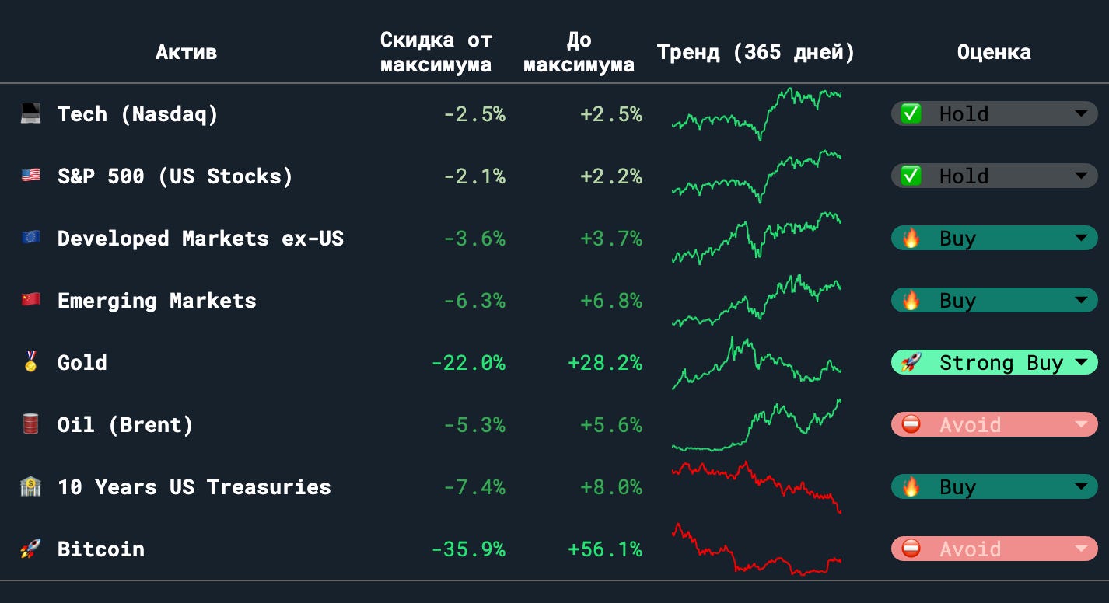Expand the Avoid dropdown arrow for Oil (Brent)

(x=1081, y=425)
